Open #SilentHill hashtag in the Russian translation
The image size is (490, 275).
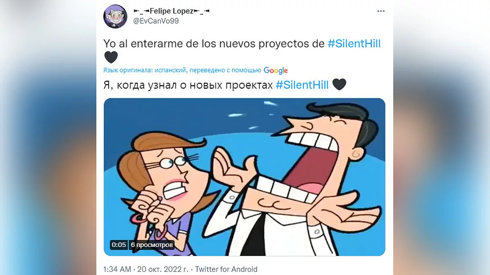pos(302,85)
